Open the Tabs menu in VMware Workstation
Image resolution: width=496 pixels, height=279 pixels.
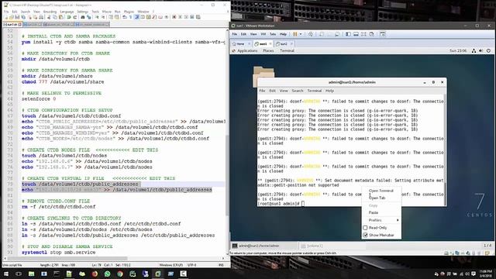point(273,34)
